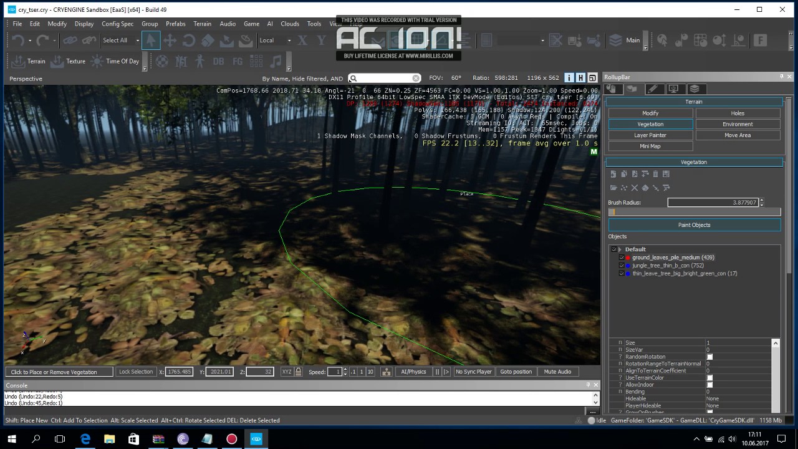Viewport: 798px width, 449px height.
Task: Open the Prefabs menu
Action: [x=176, y=24]
